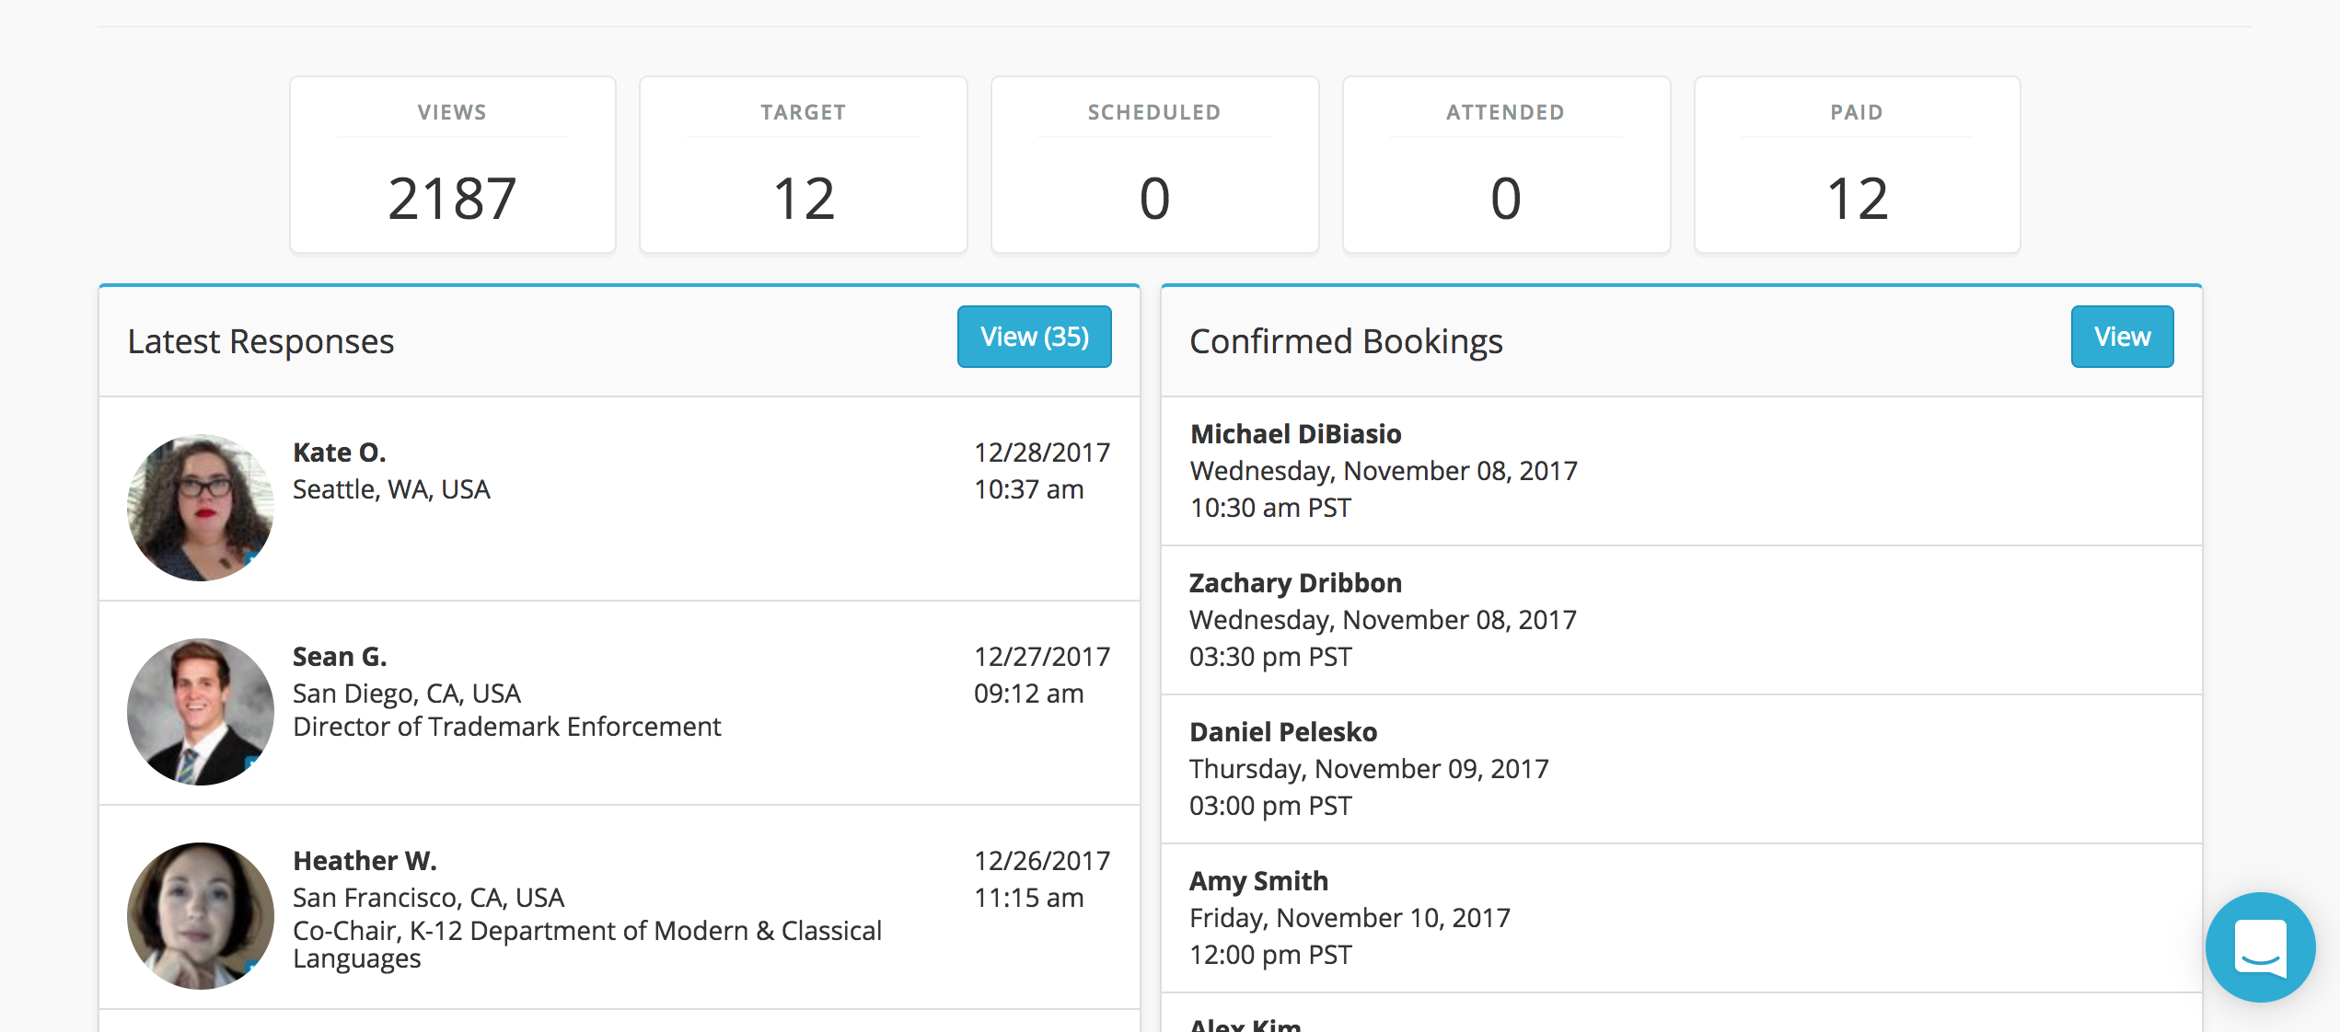Click Kate O.'s profile photo

coord(201,508)
